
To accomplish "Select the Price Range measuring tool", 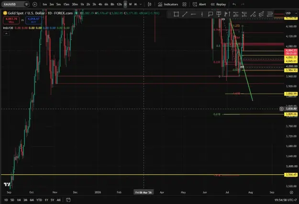I will tap(227, 14).
